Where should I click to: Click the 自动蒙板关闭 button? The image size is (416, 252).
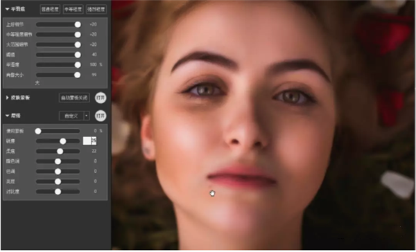click(74, 98)
